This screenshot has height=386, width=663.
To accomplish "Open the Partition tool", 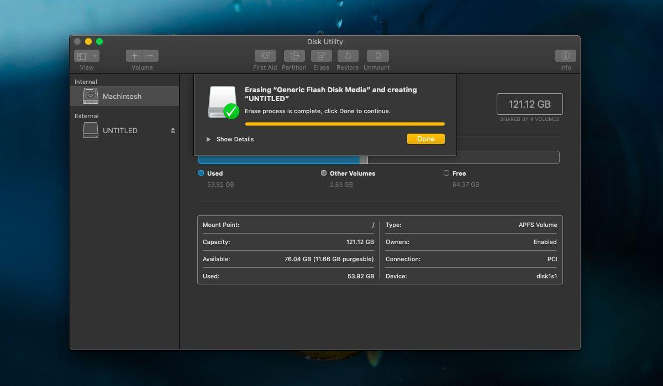I will [x=294, y=56].
